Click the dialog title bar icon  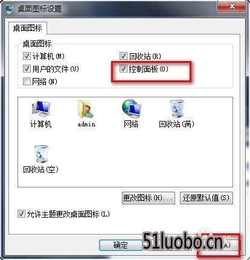click(9, 9)
